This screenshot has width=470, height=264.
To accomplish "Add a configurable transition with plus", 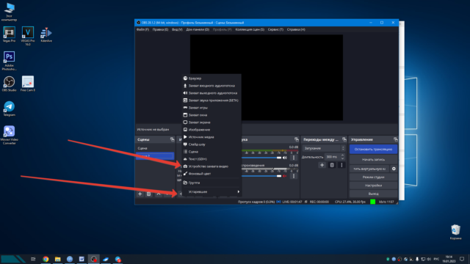I will pyautogui.click(x=322, y=165).
